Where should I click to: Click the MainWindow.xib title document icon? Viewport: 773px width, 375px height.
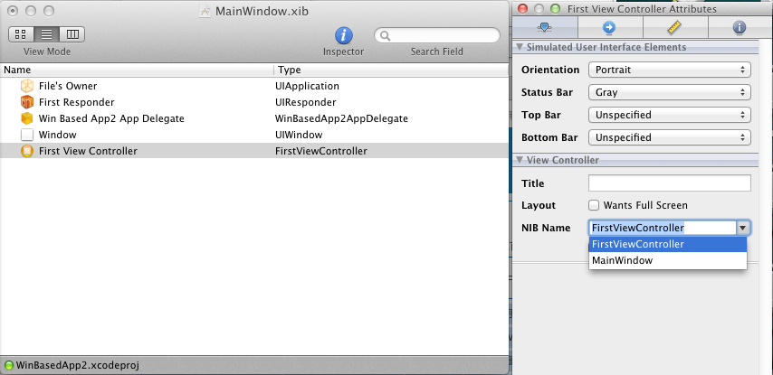pos(205,12)
